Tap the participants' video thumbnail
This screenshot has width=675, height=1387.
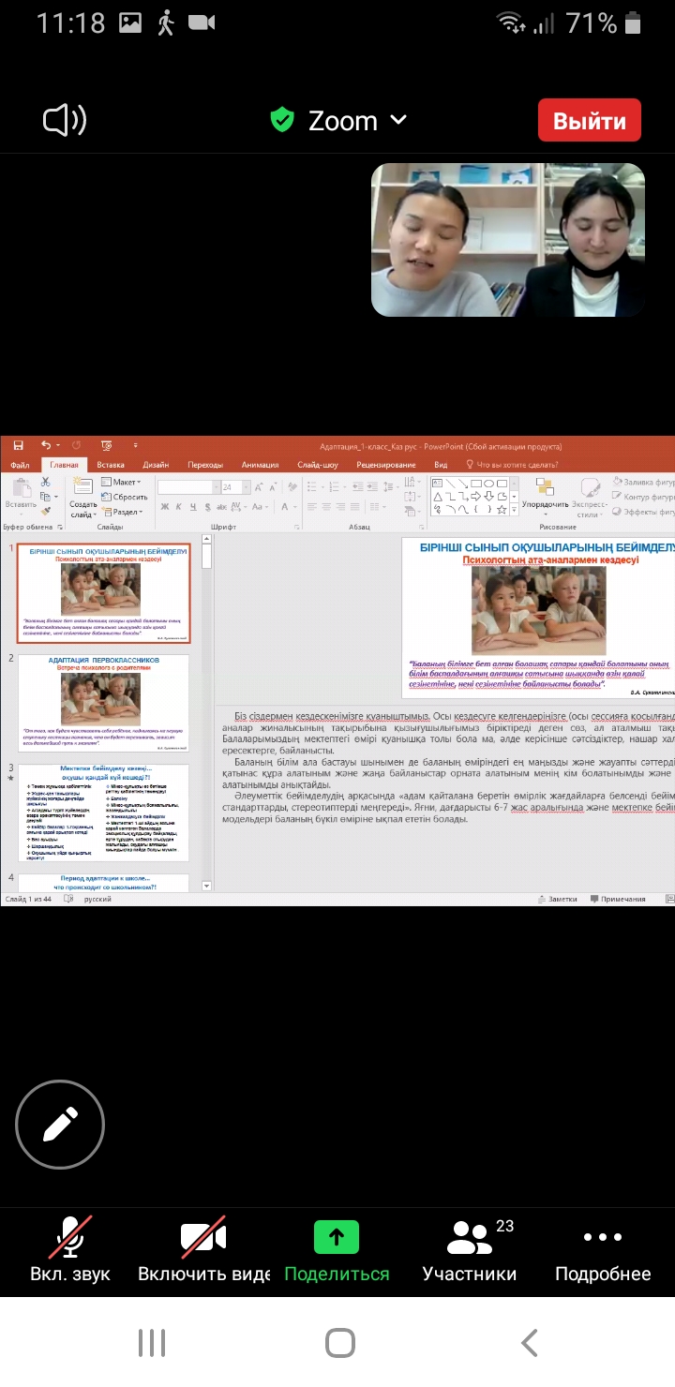click(508, 240)
